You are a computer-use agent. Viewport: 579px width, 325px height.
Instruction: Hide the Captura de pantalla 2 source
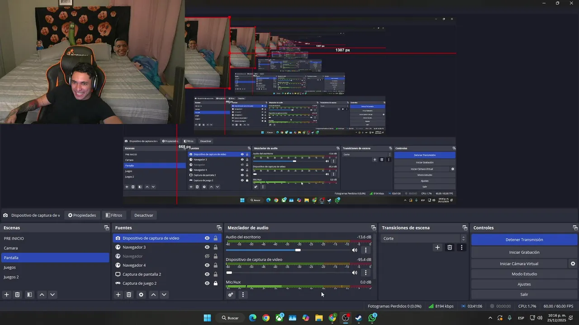click(x=207, y=274)
